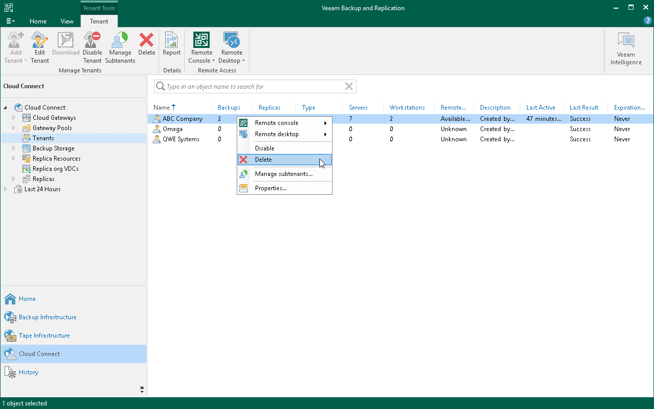Screen dimensions: 654x409
Task: Switch to the Home ribbon tab
Action: pyautogui.click(x=38, y=21)
